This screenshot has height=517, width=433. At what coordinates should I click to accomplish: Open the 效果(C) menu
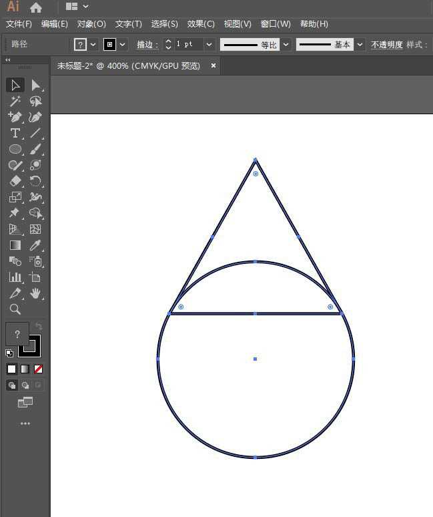point(201,24)
